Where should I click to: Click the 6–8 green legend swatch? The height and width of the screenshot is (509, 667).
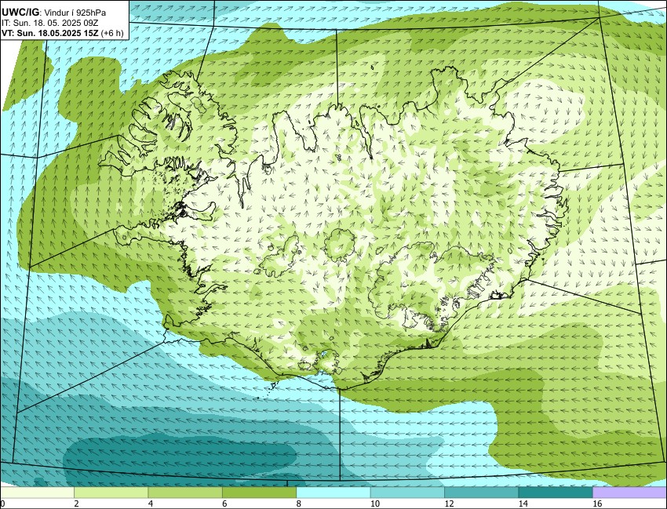click(259, 493)
